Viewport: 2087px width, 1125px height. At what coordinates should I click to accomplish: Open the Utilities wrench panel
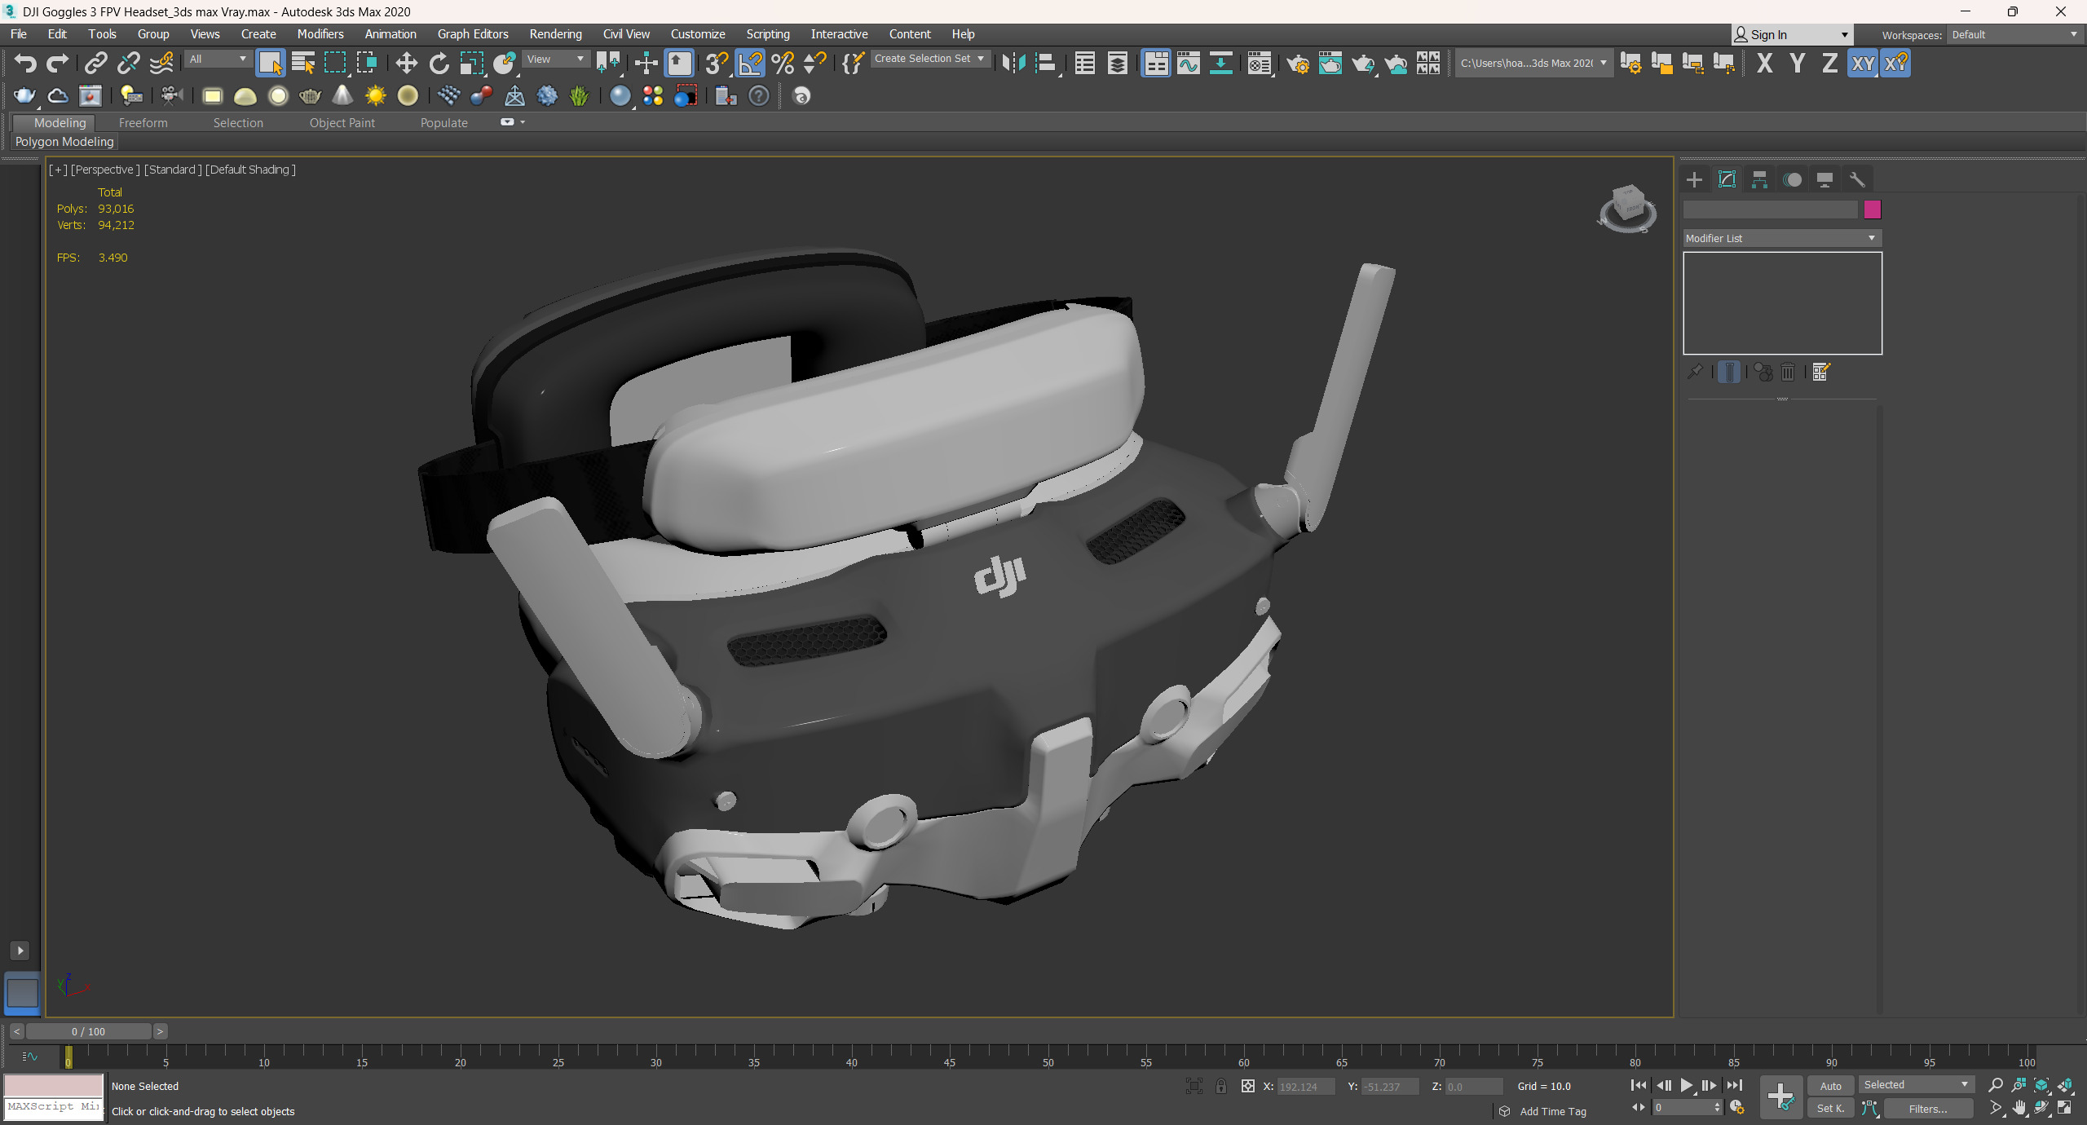point(1857,179)
